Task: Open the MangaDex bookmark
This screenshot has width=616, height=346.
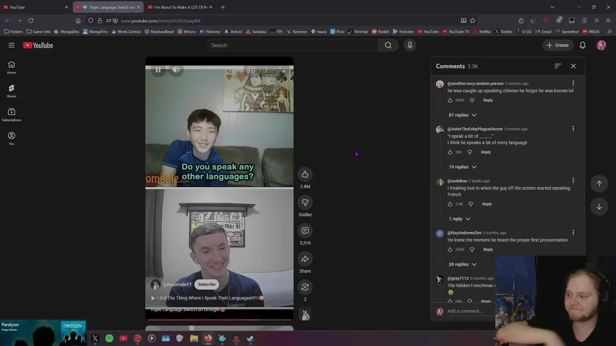Action: click(66, 32)
